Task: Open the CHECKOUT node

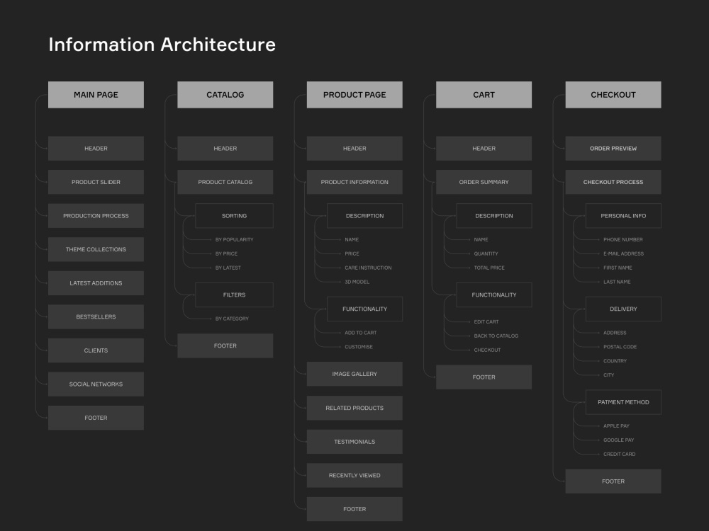Action: tap(613, 94)
